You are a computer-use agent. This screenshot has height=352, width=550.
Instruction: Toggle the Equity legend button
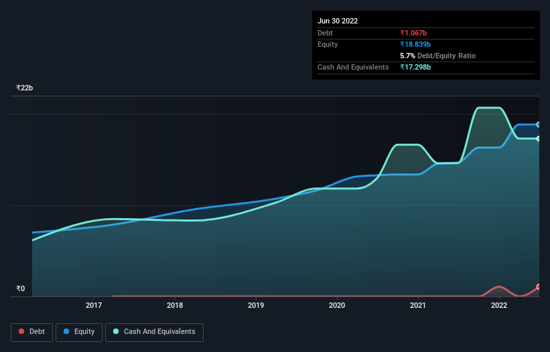click(79, 332)
